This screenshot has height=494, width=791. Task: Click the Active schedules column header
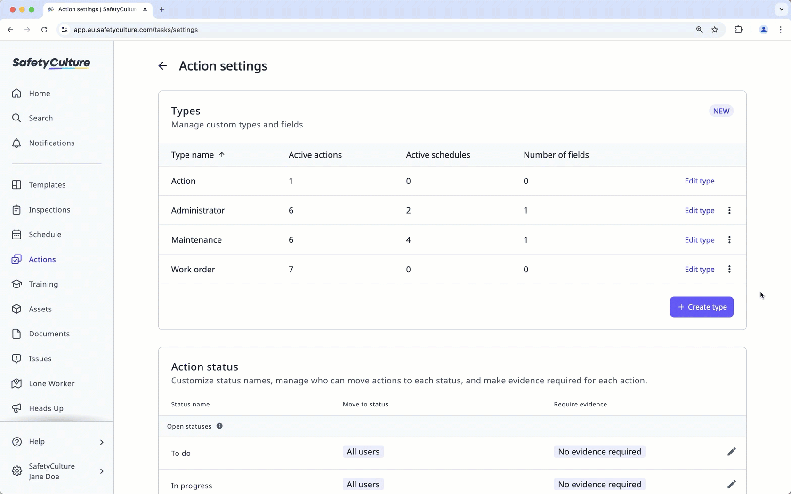pos(438,155)
